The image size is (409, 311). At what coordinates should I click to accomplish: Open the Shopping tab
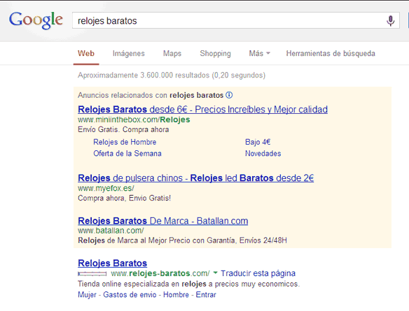[x=215, y=53]
